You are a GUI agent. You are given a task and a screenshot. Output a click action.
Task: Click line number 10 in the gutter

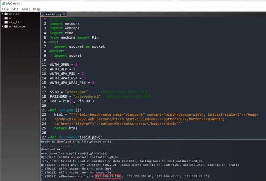pyautogui.click(x=44, y=60)
